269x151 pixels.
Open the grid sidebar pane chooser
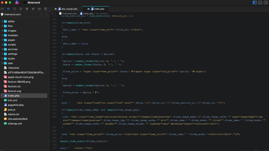(45, 9)
